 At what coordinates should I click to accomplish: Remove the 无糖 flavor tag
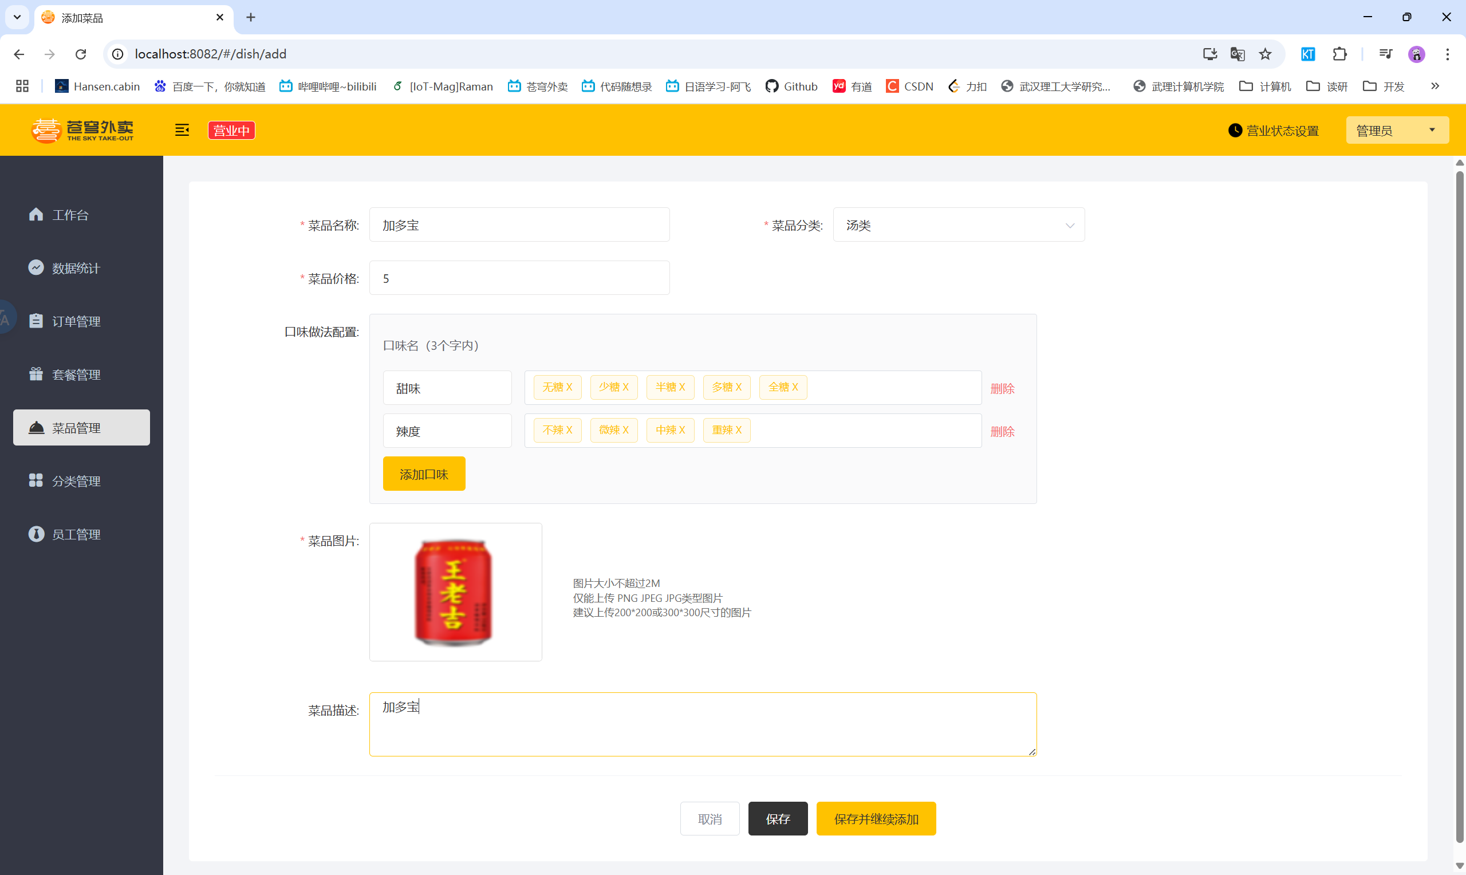(569, 387)
